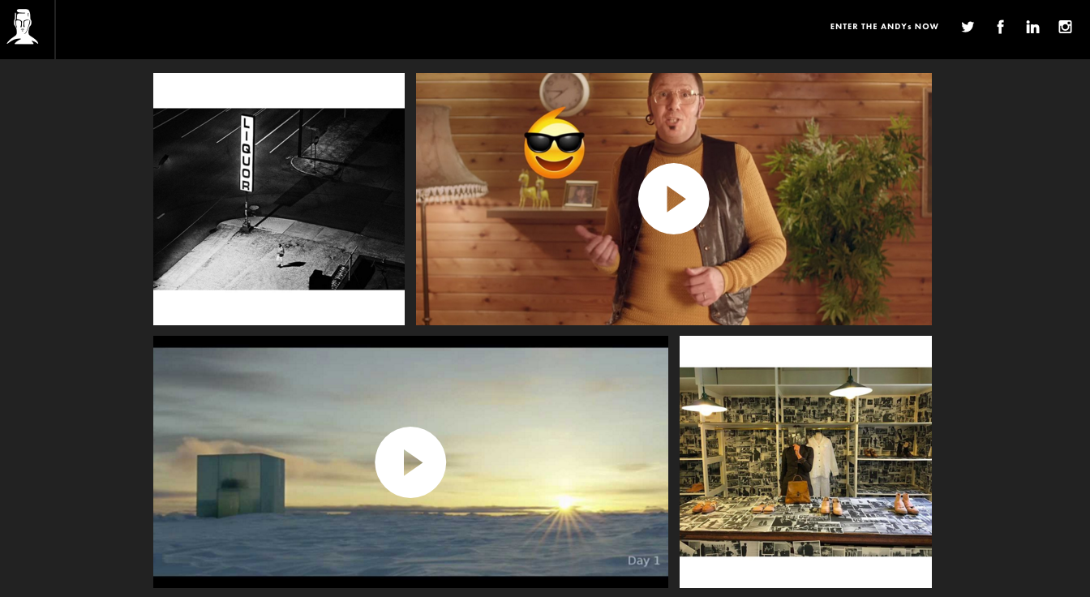
Task: Click the Day 1 label on the video
Action: tap(642, 560)
